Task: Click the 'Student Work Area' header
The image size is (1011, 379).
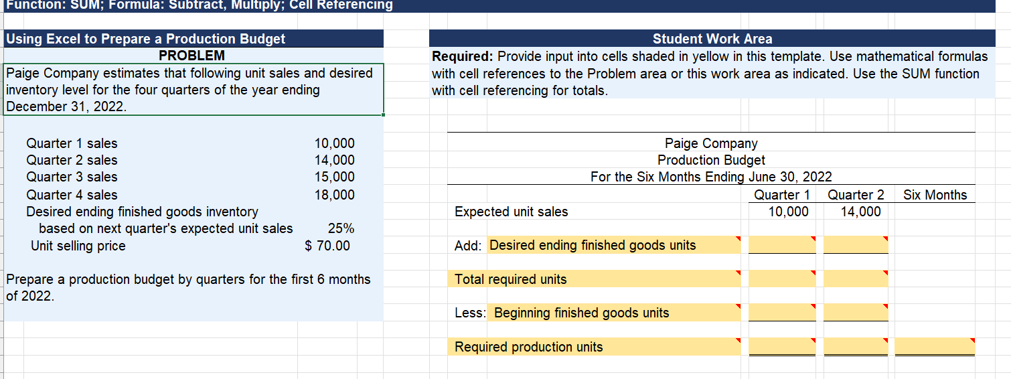Action: pyautogui.click(x=712, y=39)
